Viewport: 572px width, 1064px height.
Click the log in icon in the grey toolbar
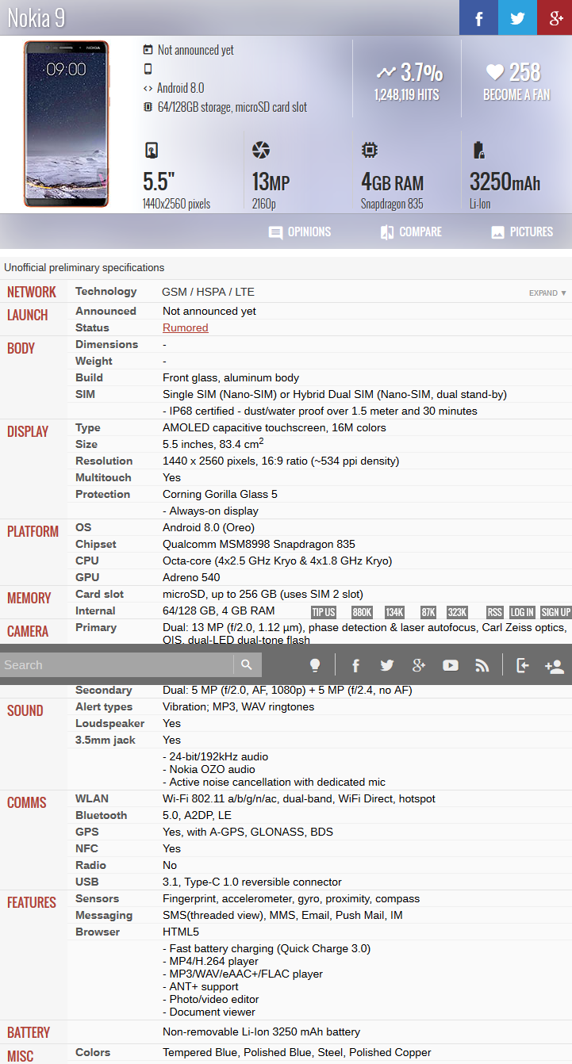point(522,665)
